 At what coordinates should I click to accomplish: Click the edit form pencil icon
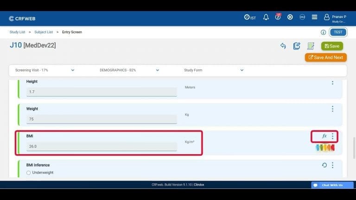[x=297, y=46]
